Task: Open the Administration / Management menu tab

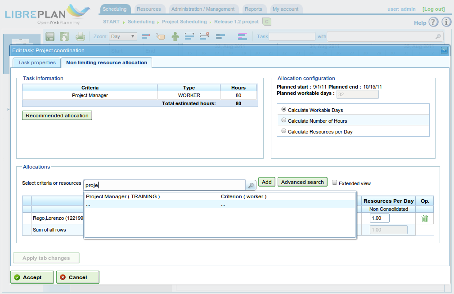Action: click(203, 9)
